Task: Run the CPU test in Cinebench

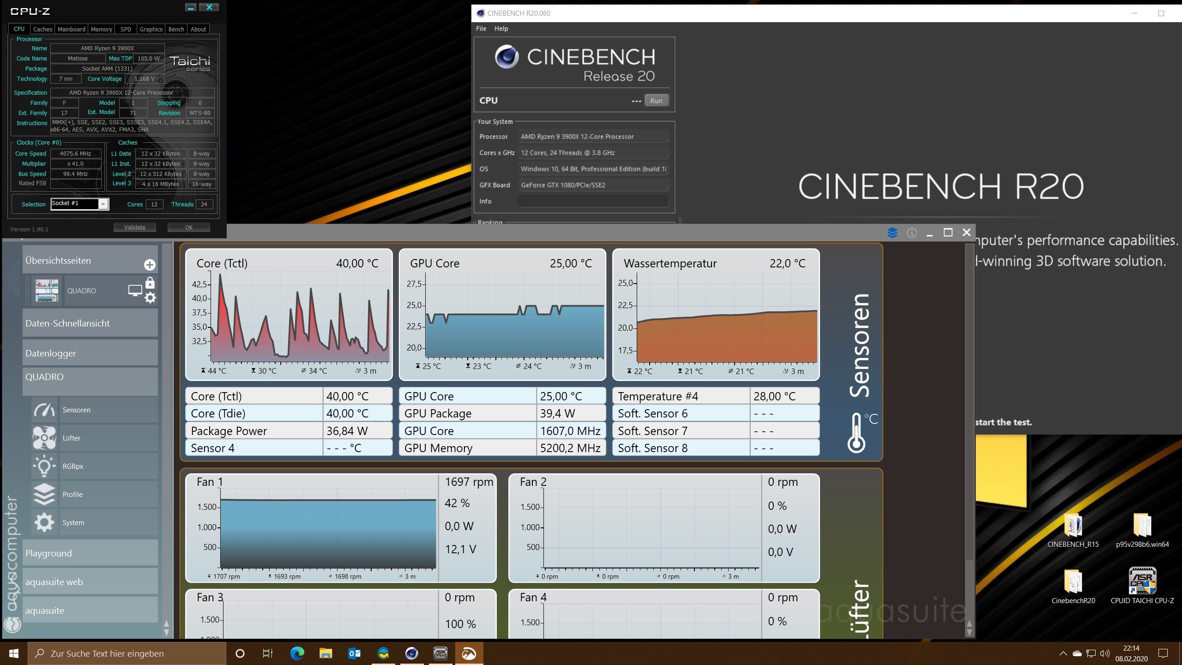Action: (x=656, y=101)
